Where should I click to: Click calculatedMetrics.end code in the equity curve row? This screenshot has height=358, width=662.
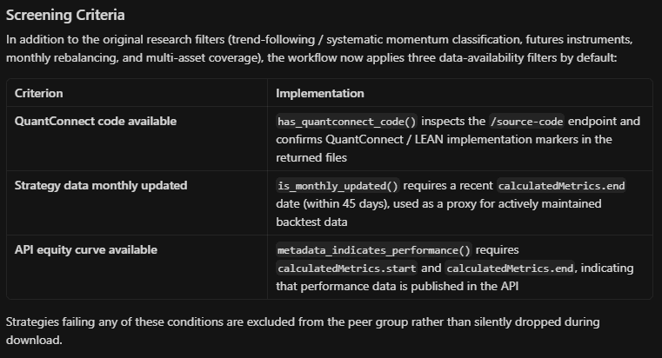point(510,268)
